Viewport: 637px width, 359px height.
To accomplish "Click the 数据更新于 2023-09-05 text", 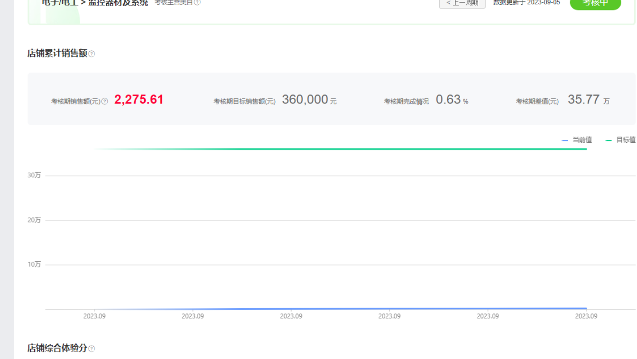I will pos(526,3).
